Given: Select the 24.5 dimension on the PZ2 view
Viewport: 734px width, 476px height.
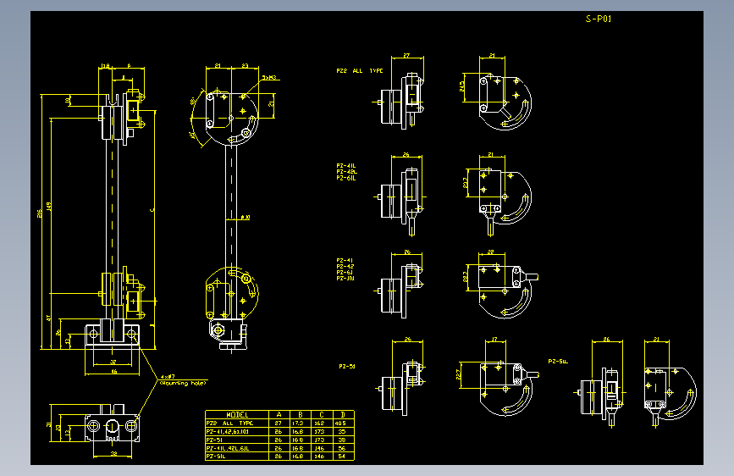Looking at the screenshot, I should pos(462,86).
